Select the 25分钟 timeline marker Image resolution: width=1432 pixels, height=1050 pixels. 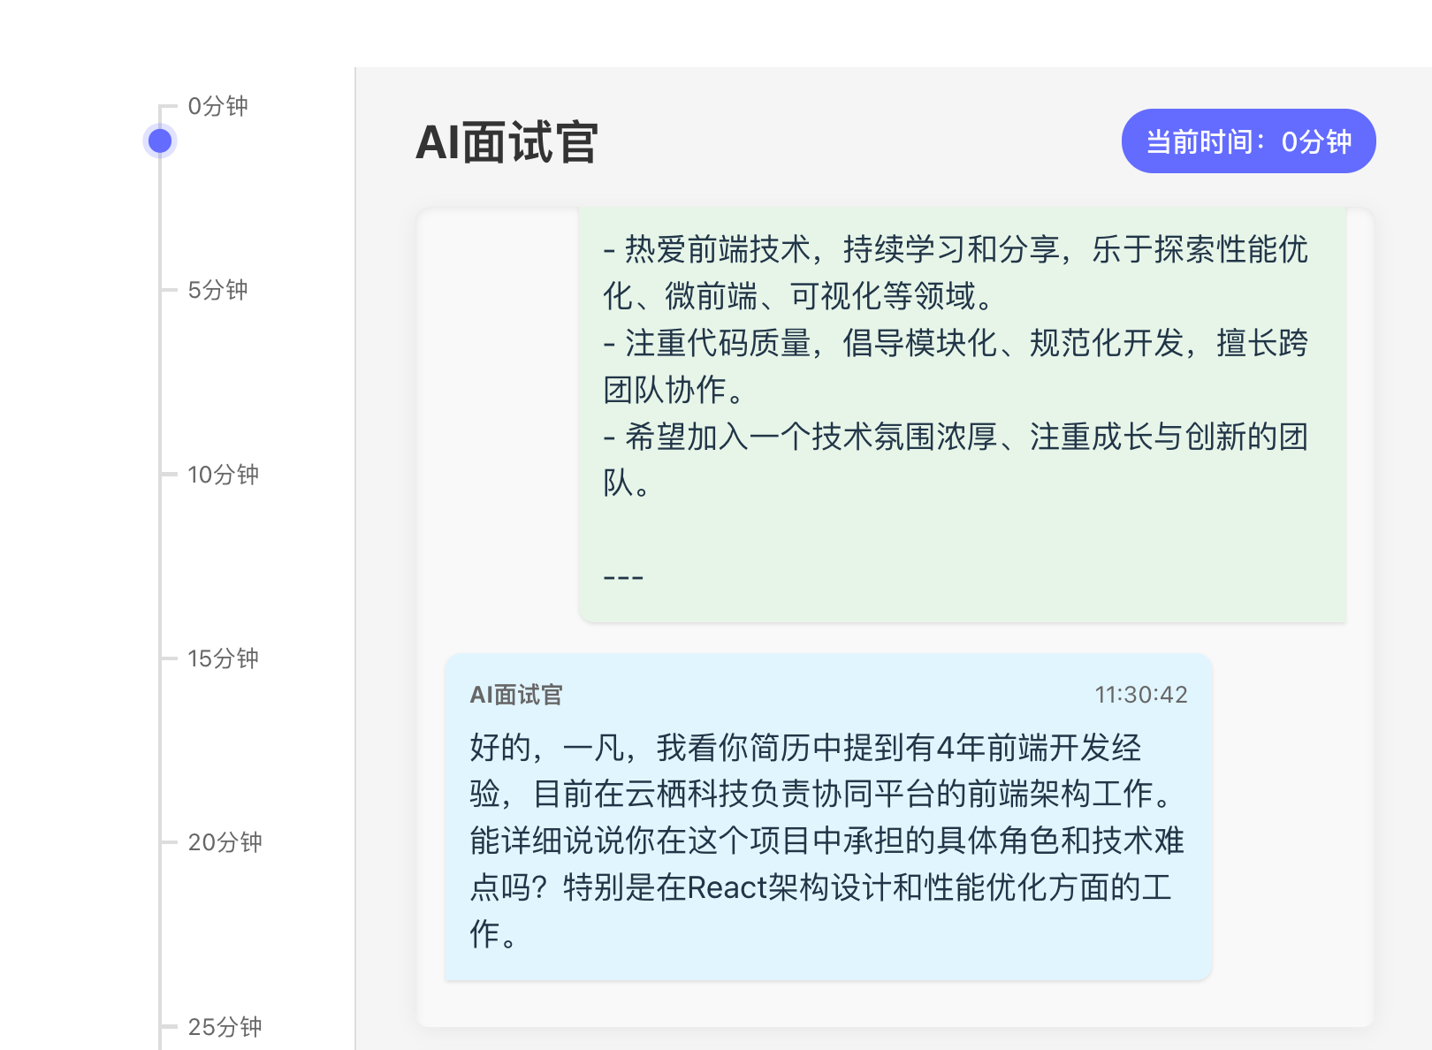(225, 1027)
